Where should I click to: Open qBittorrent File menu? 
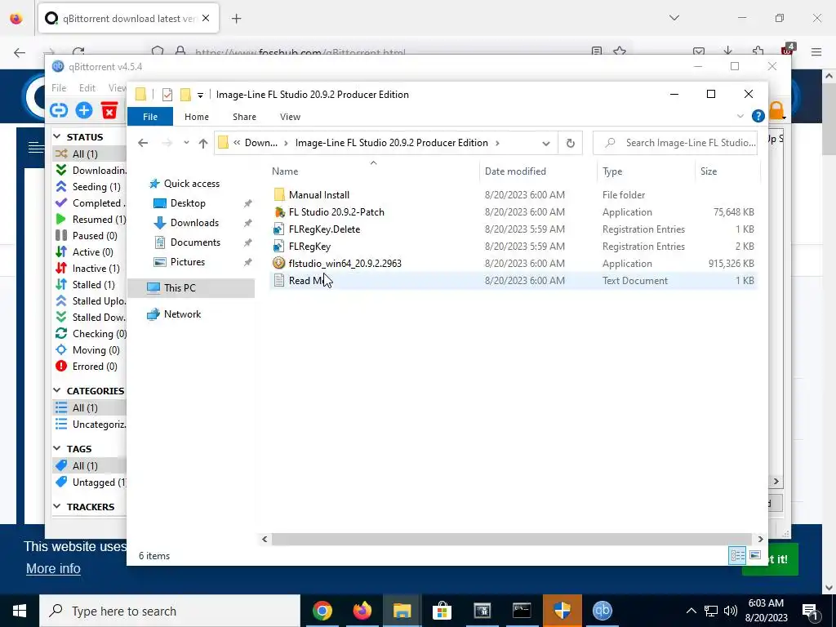point(59,88)
